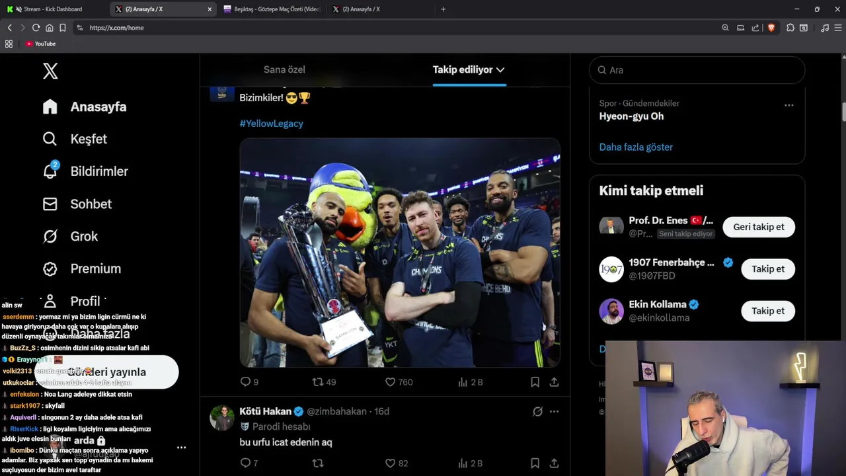This screenshot has width=846, height=476.
Task: Open zoom control in address bar
Action: click(x=725, y=28)
